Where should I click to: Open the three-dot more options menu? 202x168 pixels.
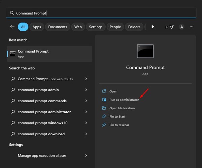pyautogui.click(x=192, y=27)
